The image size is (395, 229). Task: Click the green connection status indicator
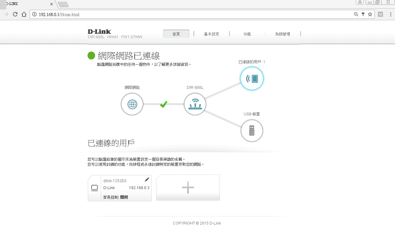tap(91, 56)
